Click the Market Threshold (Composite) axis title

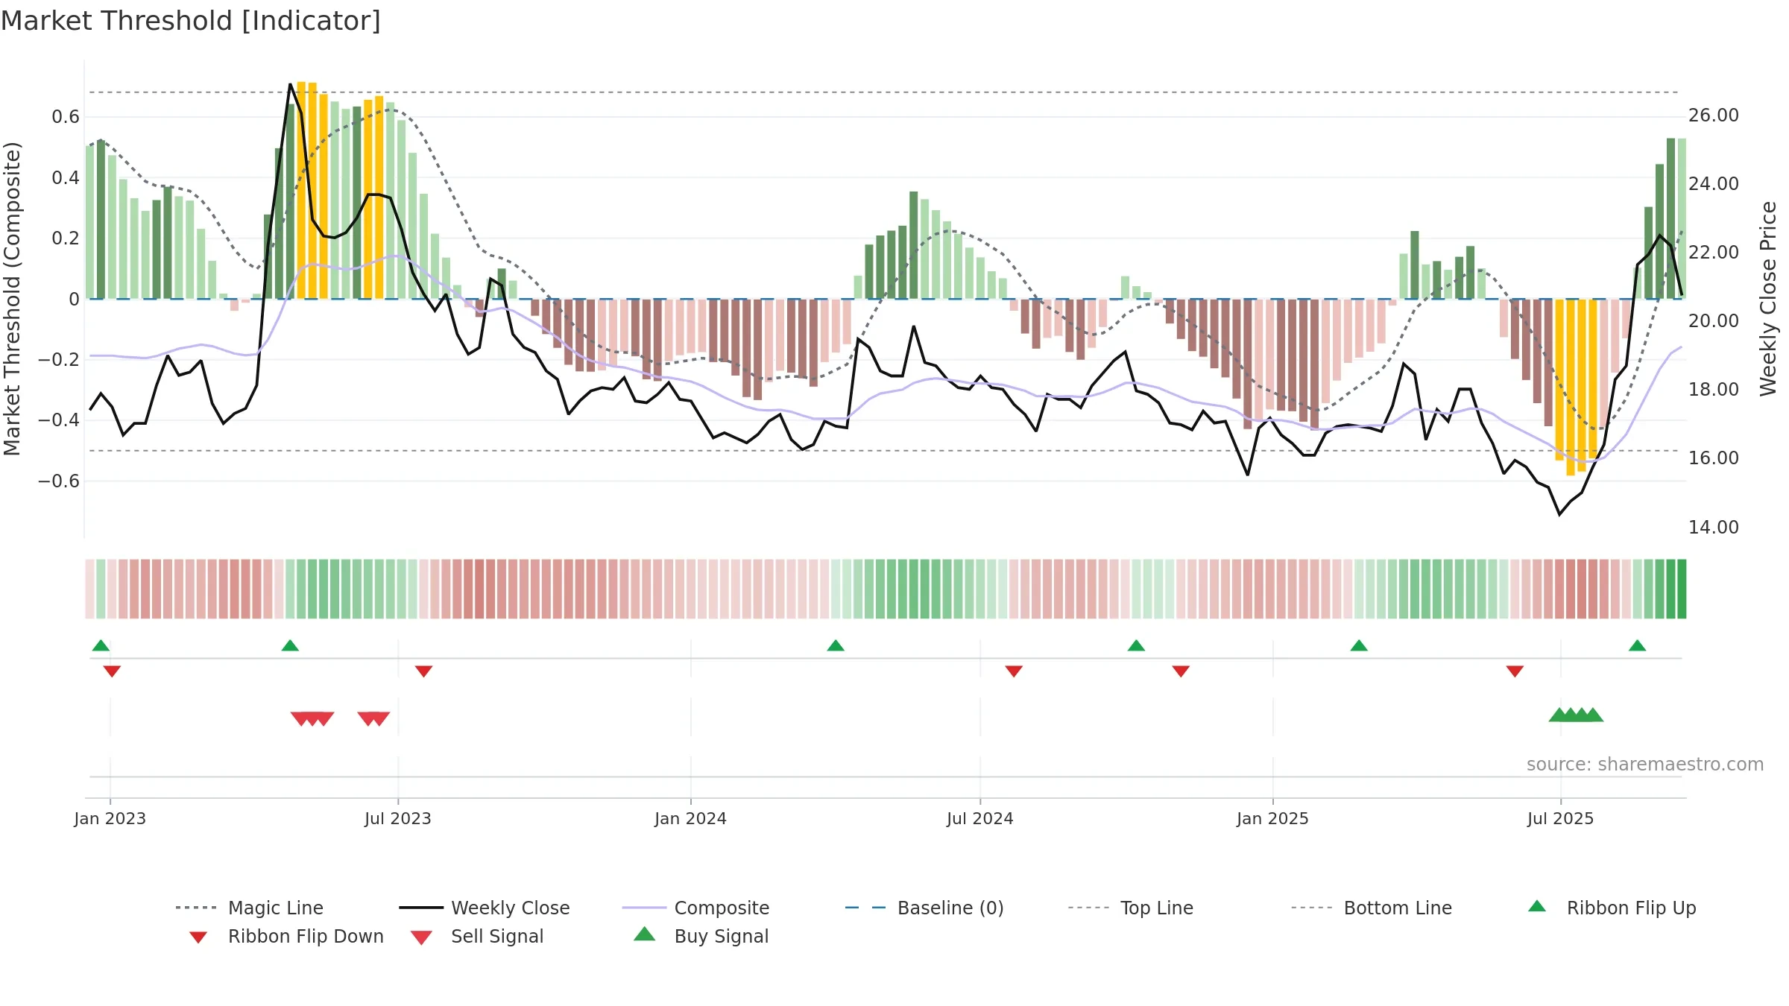click(x=12, y=299)
